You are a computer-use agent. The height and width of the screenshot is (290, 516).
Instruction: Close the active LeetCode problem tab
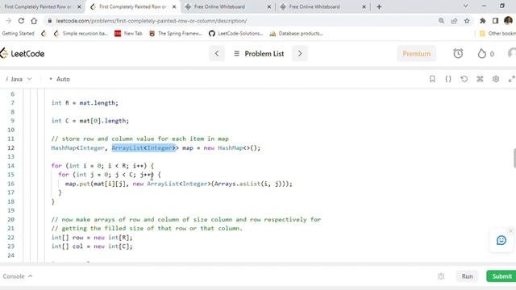click(x=174, y=6)
